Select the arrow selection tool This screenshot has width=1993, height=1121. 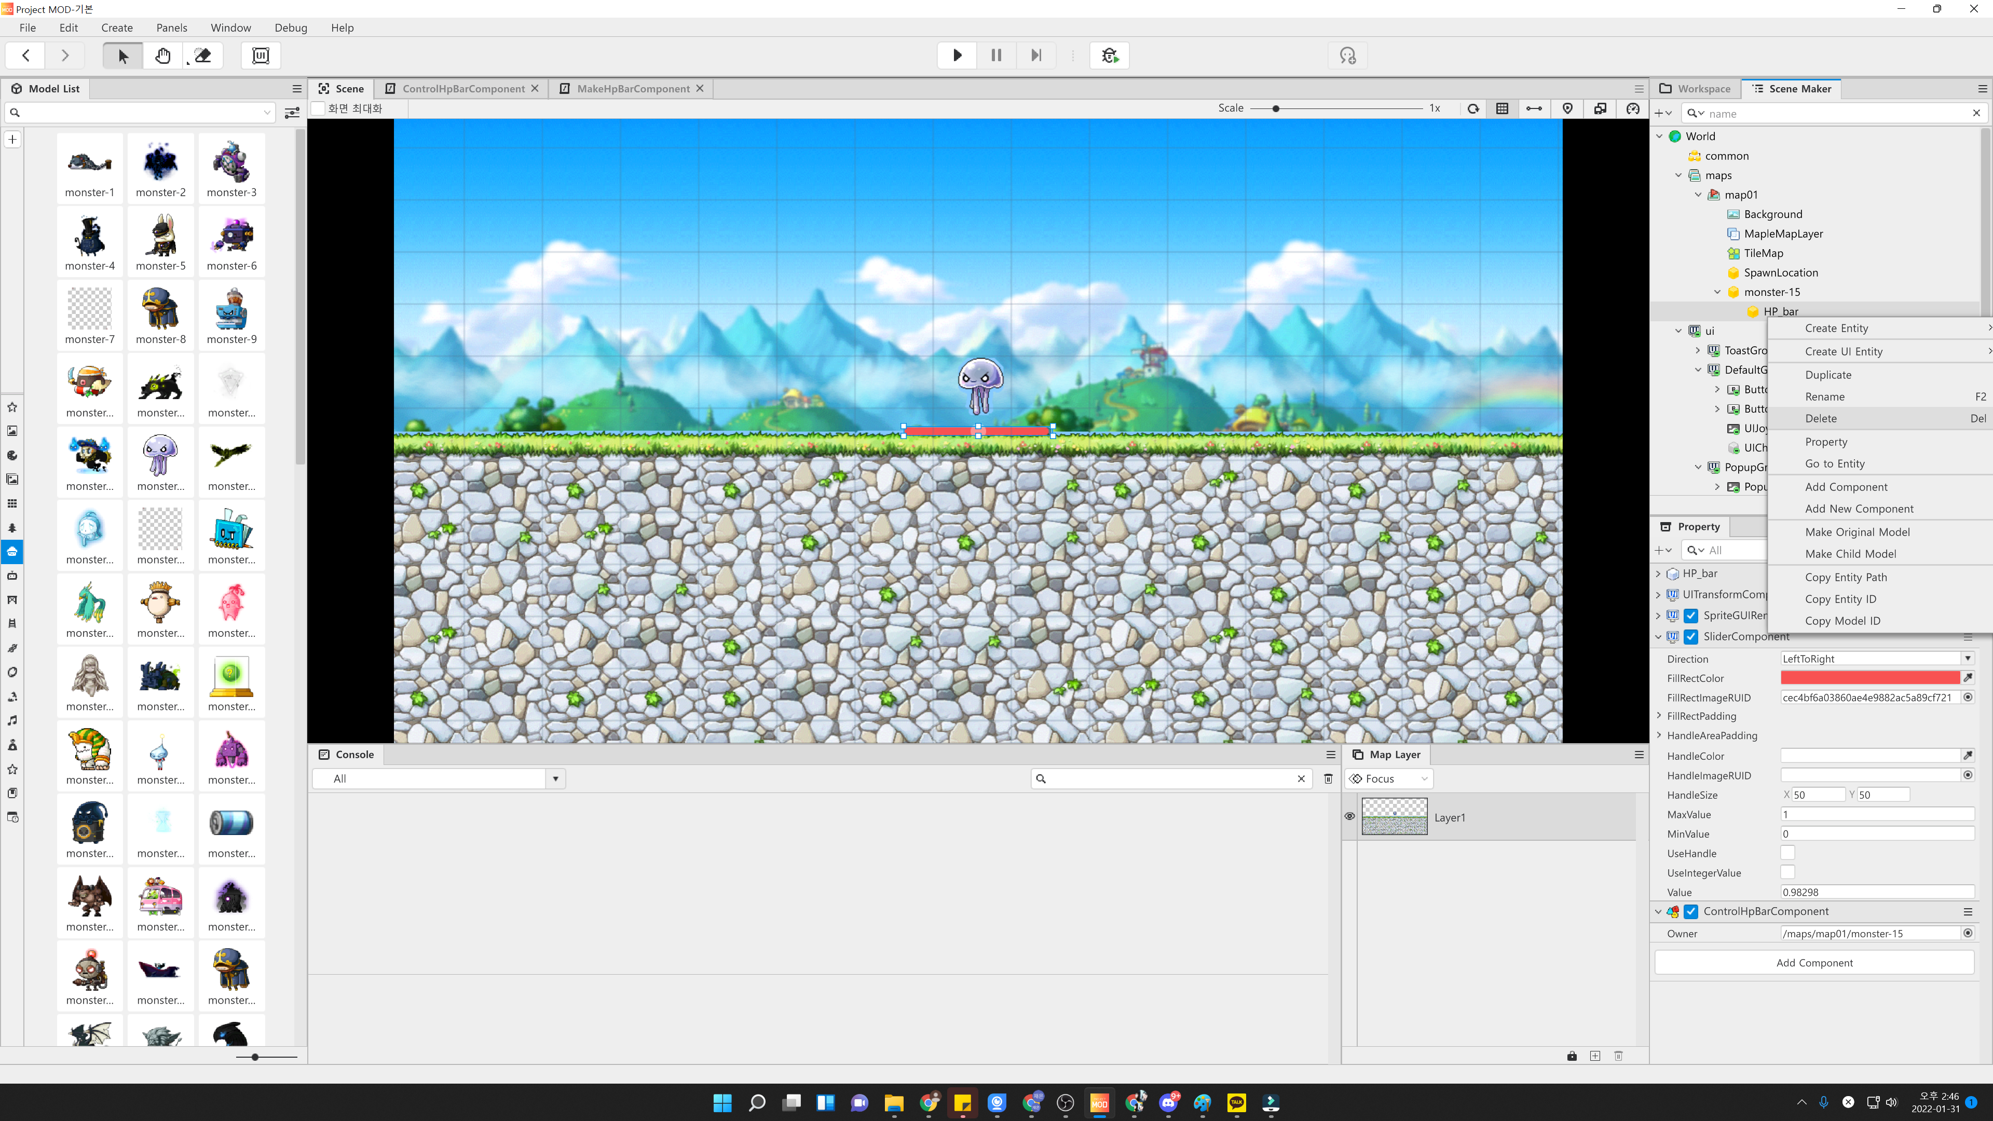click(123, 56)
